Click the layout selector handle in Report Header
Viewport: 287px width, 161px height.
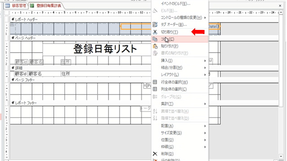coord(12,25)
